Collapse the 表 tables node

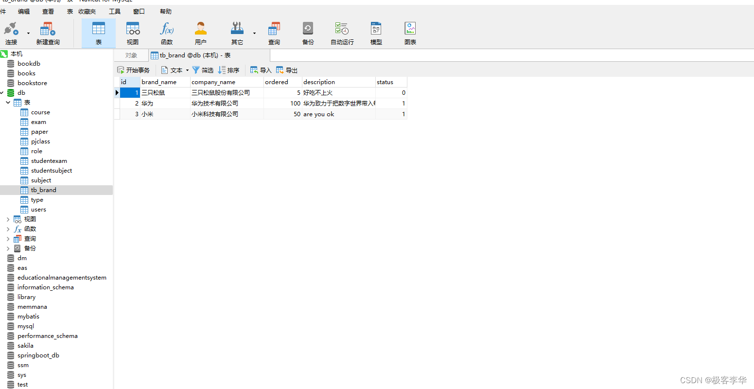click(8, 103)
